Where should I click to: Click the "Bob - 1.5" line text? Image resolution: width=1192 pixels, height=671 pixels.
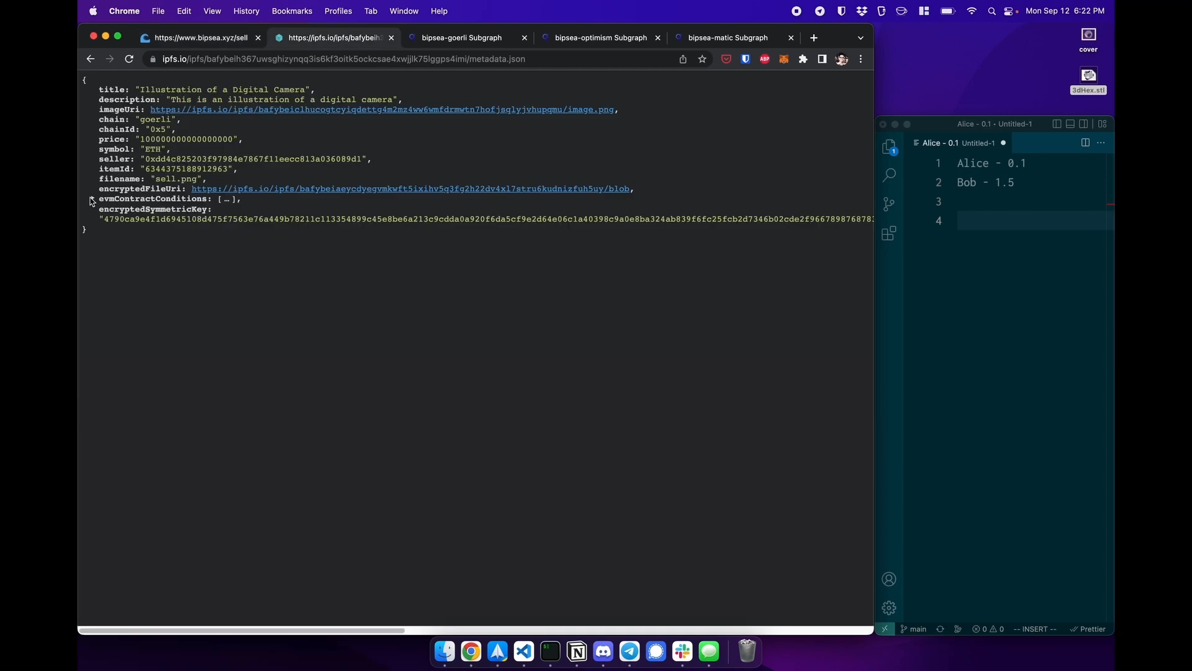[985, 183]
